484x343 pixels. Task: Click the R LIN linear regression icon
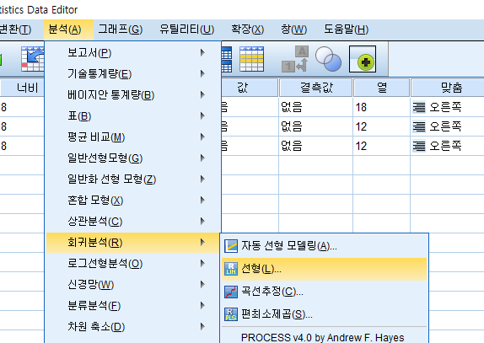tap(231, 269)
